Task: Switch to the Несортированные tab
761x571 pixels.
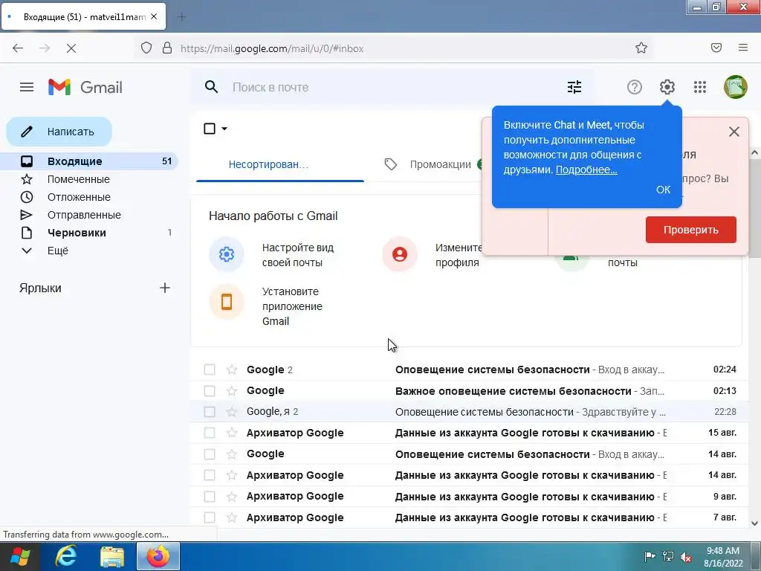Action: (280, 164)
